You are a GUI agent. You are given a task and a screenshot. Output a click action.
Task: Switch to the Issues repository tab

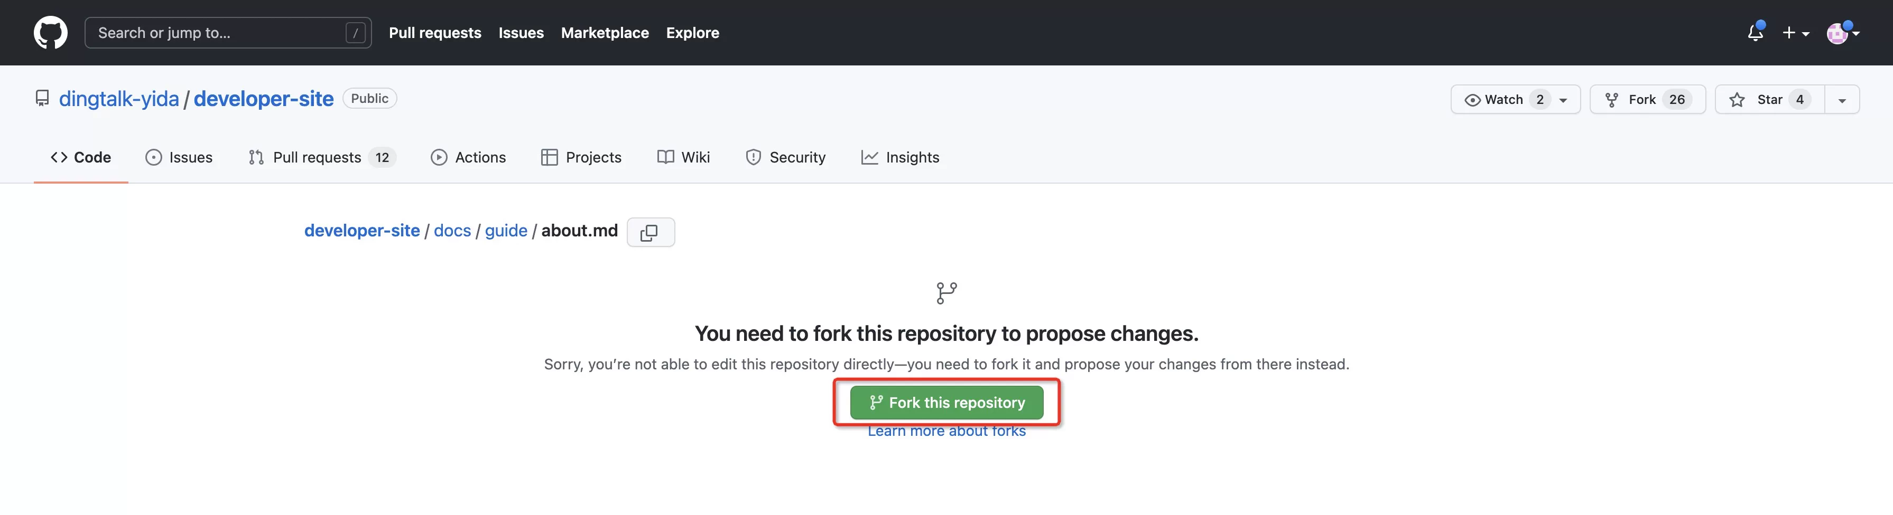[x=179, y=158]
